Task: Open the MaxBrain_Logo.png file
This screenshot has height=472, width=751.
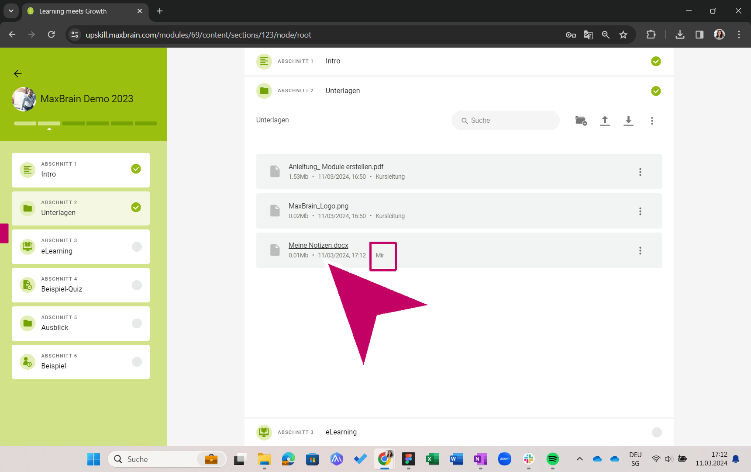Action: click(x=318, y=206)
